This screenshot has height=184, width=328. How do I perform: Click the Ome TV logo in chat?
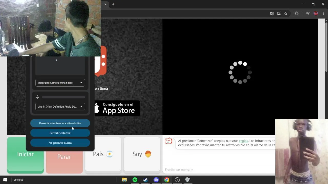[168, 141]
